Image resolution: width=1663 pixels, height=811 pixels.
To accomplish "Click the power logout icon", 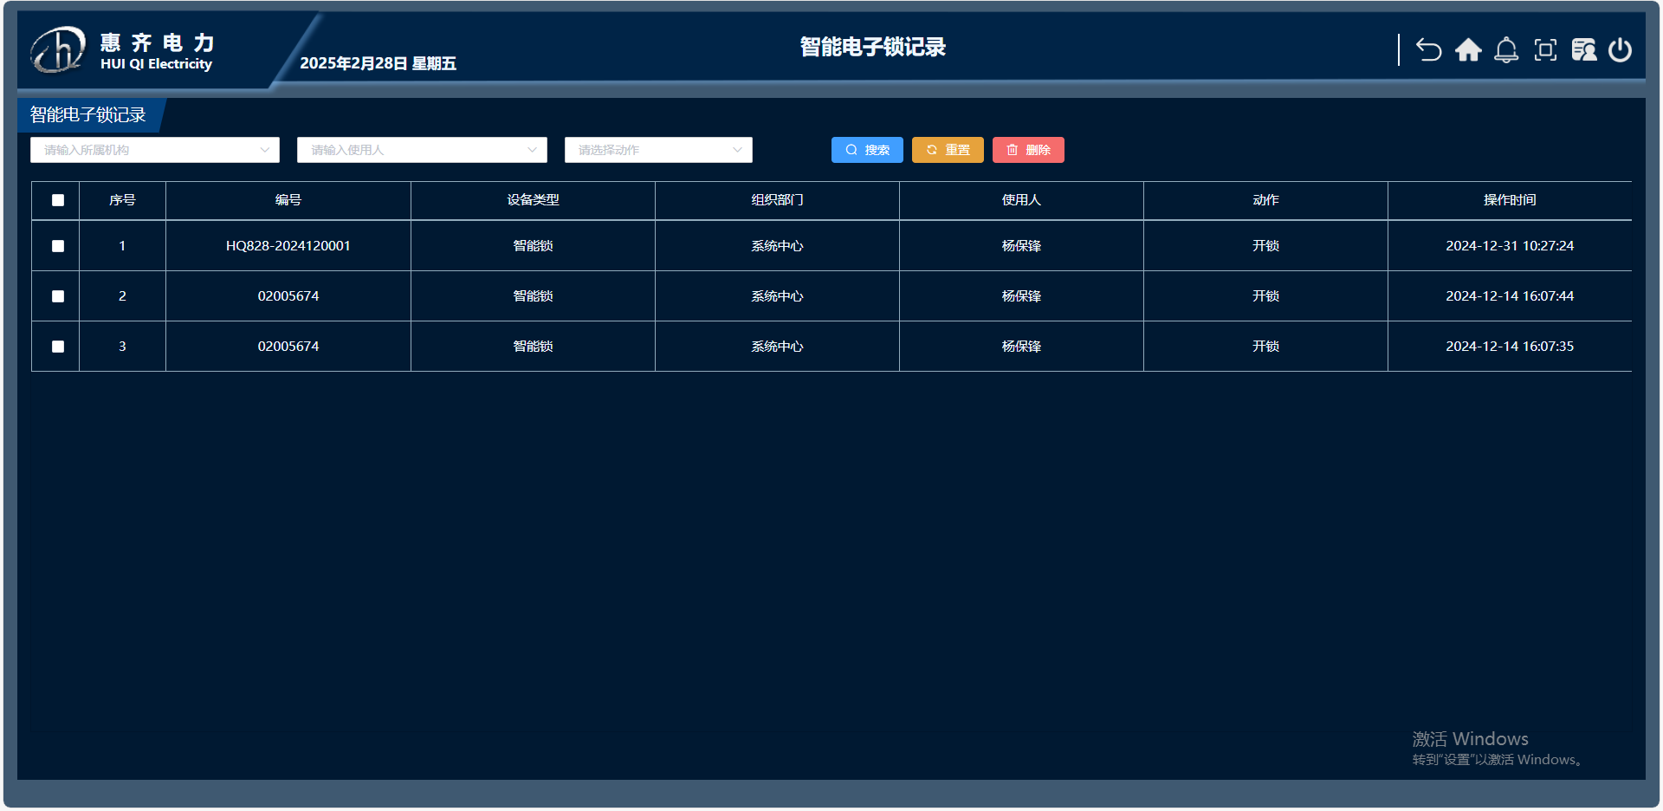I will click(1621, 50).
